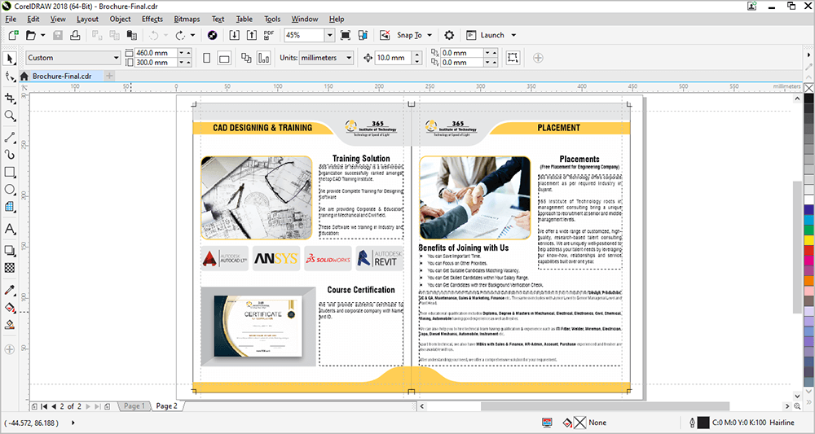The height and width of the screenshot is (434, 815).
Task: Select the Shape tool in the toolbox
Action: pyautogui.click(x=9, y=77)
